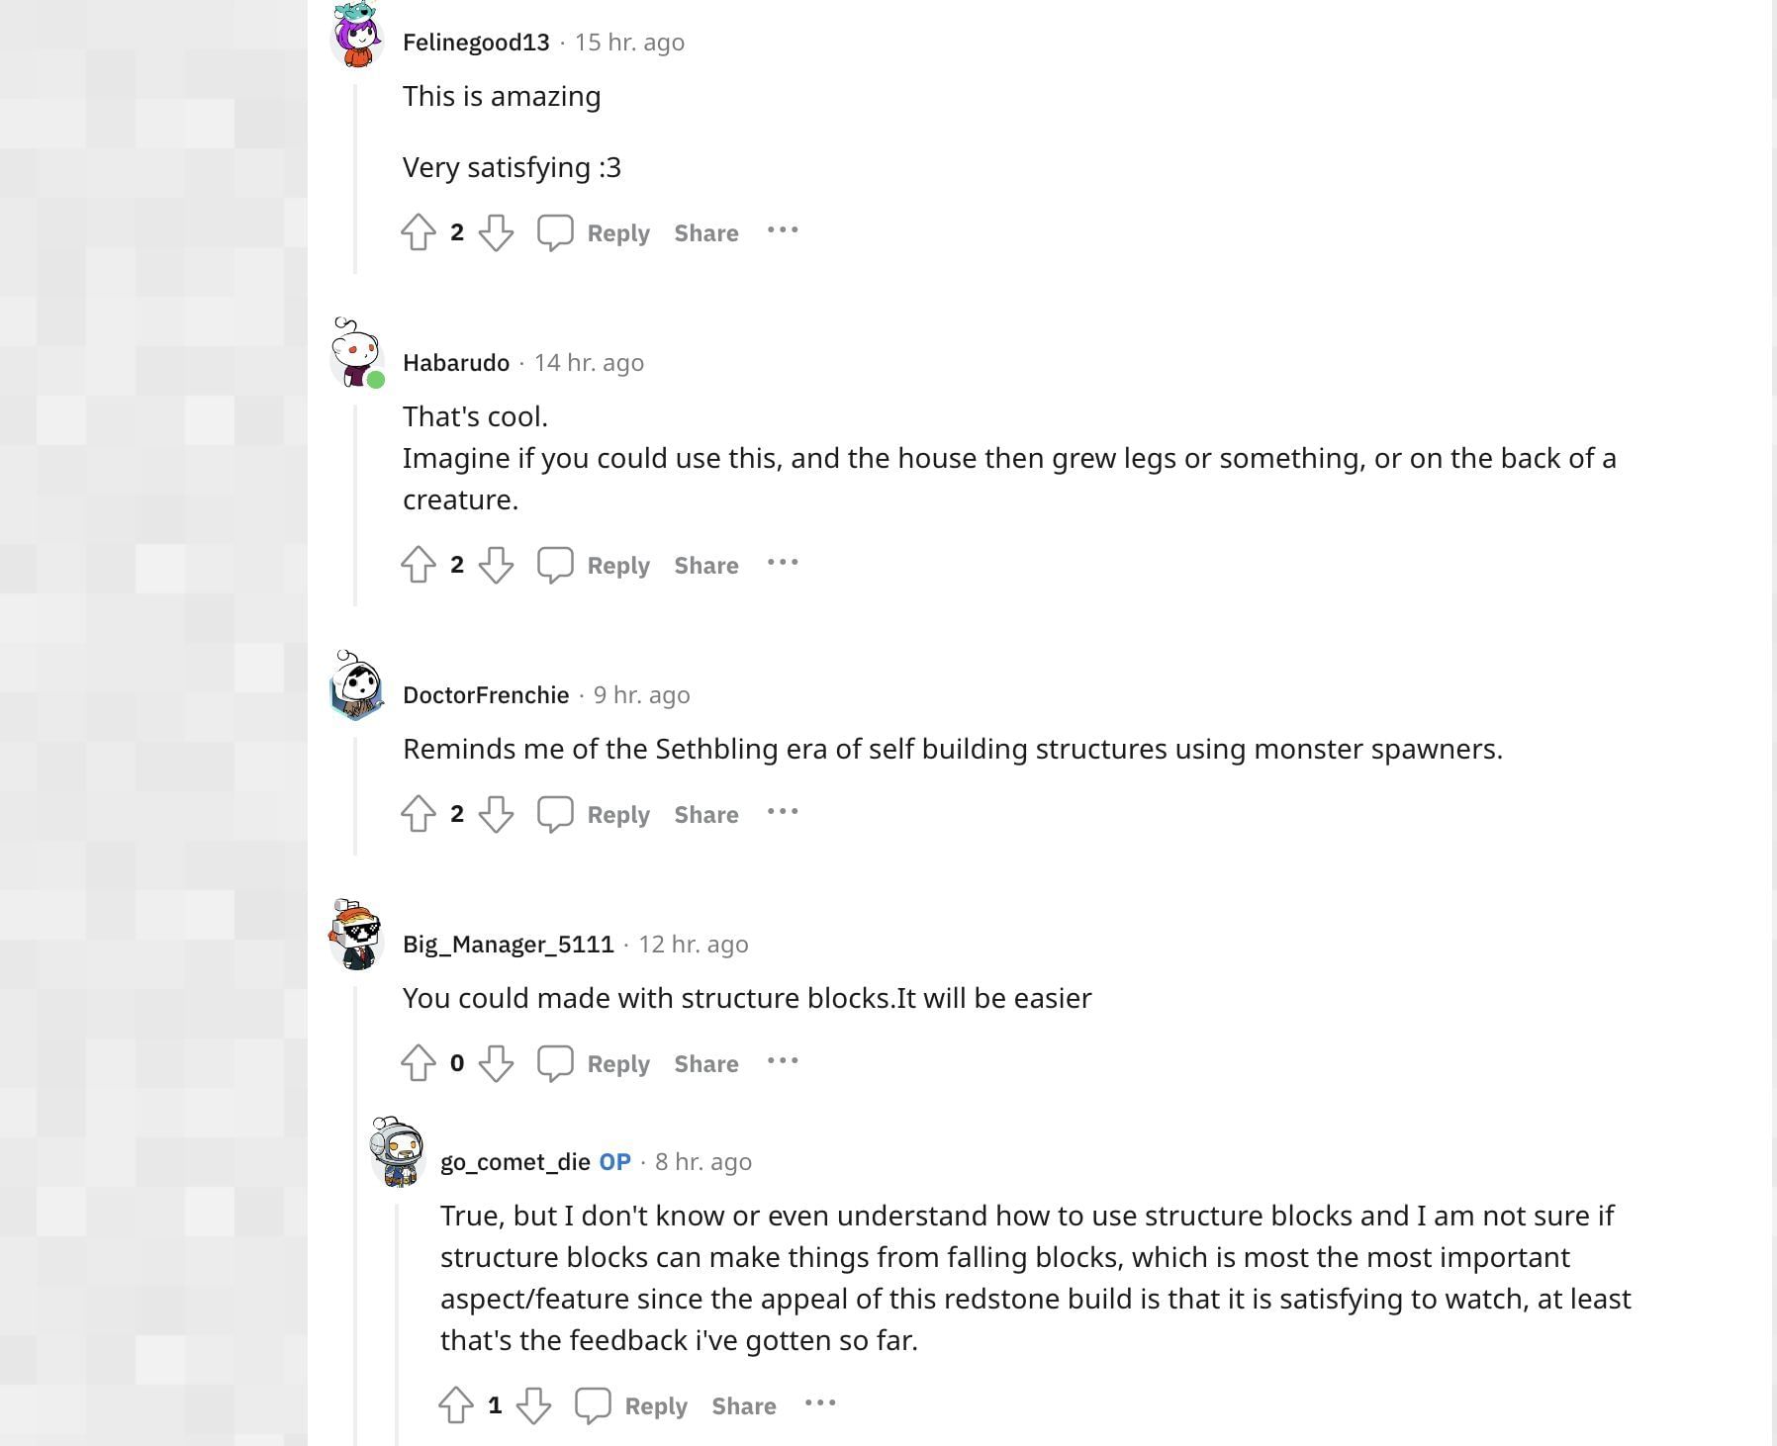Open more options menu on go_comet_die's reply
The height and width of the screenshot is (1446, 1777).
click(820, 1403)
